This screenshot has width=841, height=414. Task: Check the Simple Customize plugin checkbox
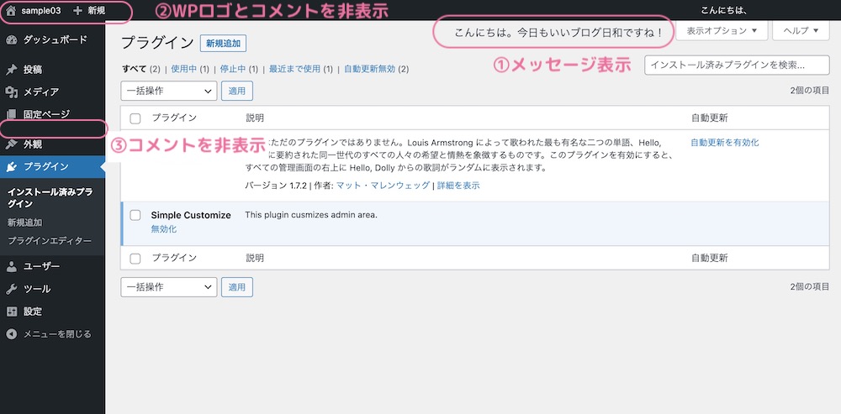(135, 215)
